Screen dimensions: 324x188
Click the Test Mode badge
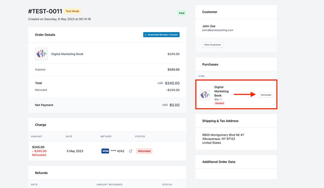tap(73, 11)
